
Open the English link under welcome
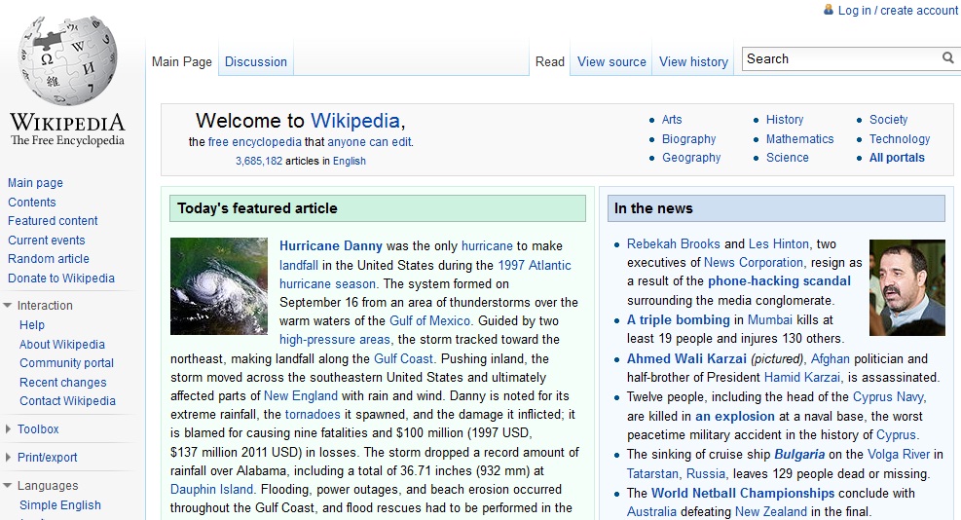coord(350,162)
